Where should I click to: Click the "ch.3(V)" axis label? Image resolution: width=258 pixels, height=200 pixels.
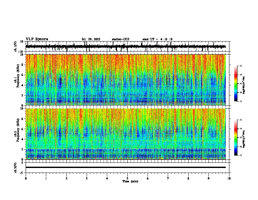[16, 168]
